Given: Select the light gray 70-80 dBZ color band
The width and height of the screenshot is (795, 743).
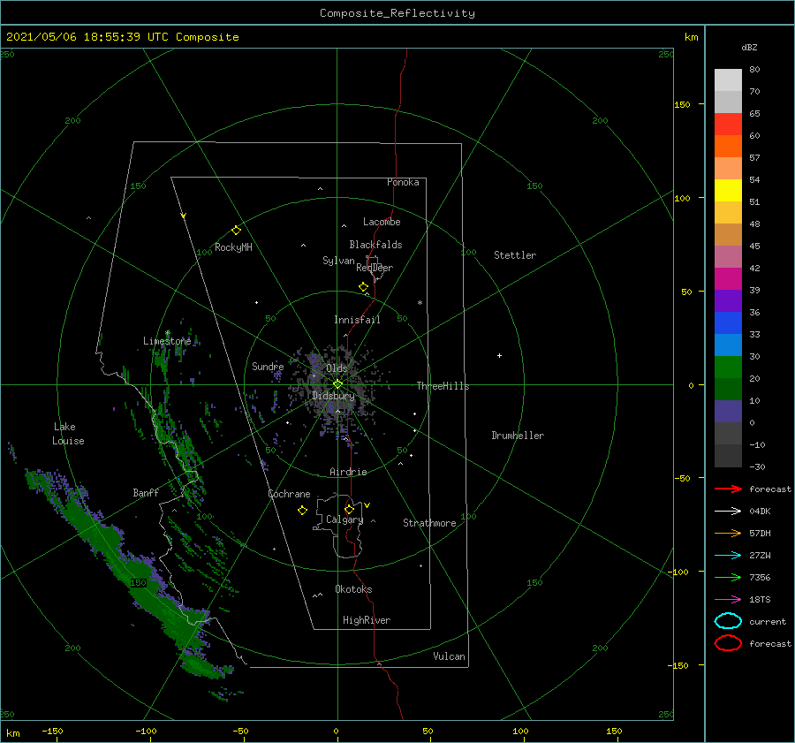Looking at the screenshot, I should 728,80.
